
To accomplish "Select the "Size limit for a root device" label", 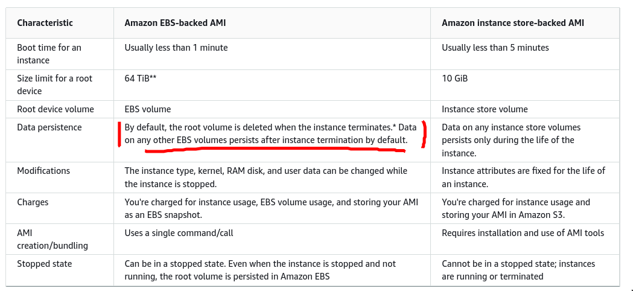I will tap(54, 85).
